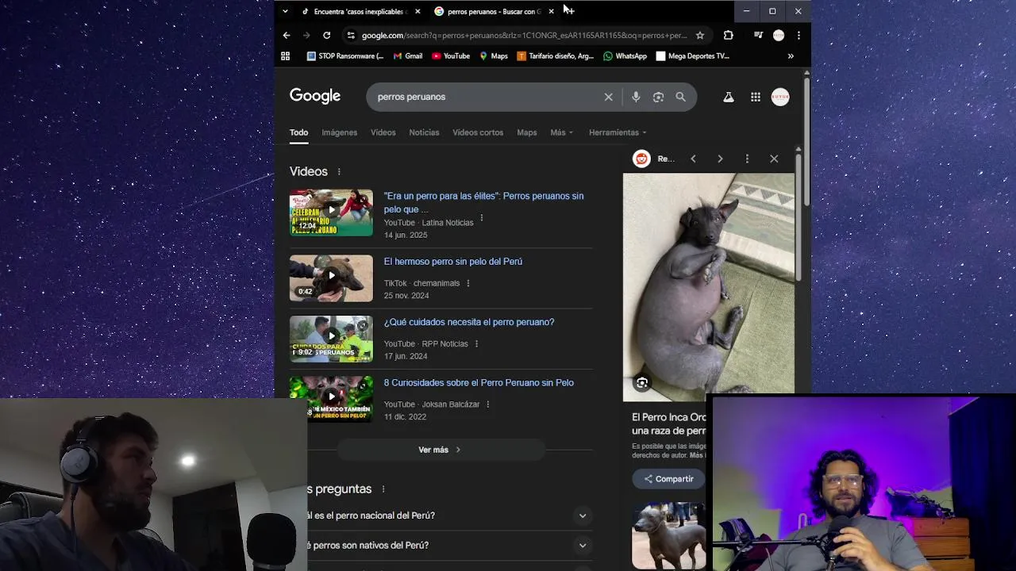
Task: Open the STOP Ransomware bookmark
Action: [x=344, y=56]
